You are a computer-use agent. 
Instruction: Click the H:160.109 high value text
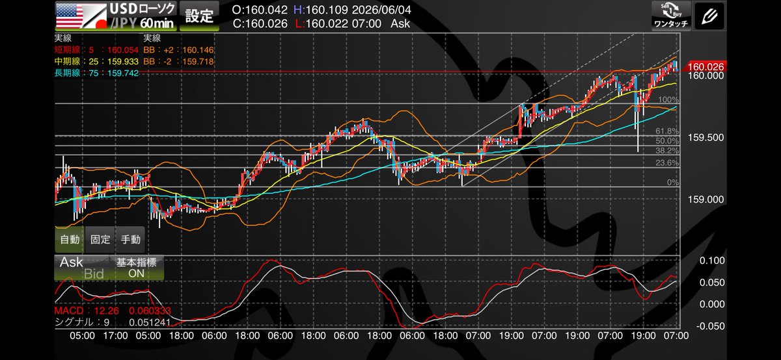(322, 10)
